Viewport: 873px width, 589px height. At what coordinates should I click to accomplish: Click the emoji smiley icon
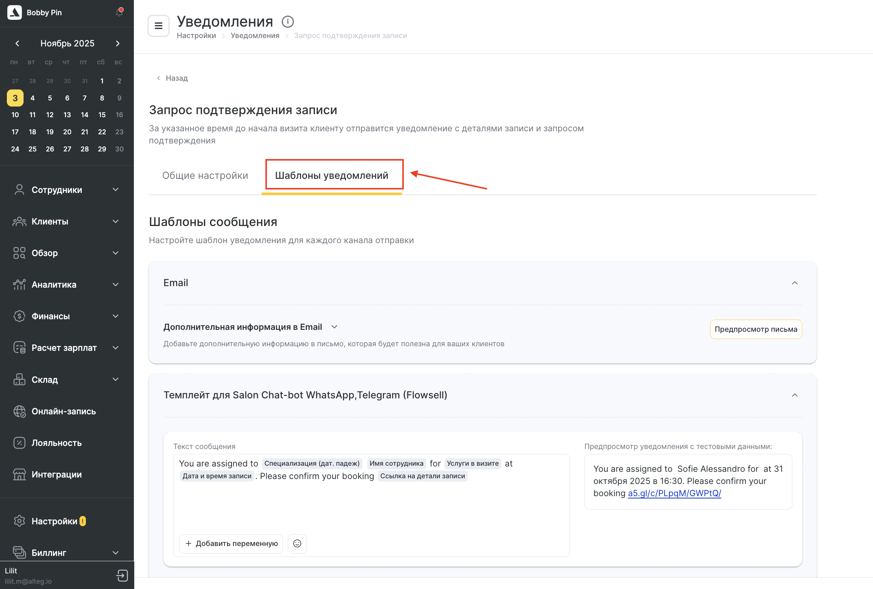pyautogui.click(x=297, y=543)
